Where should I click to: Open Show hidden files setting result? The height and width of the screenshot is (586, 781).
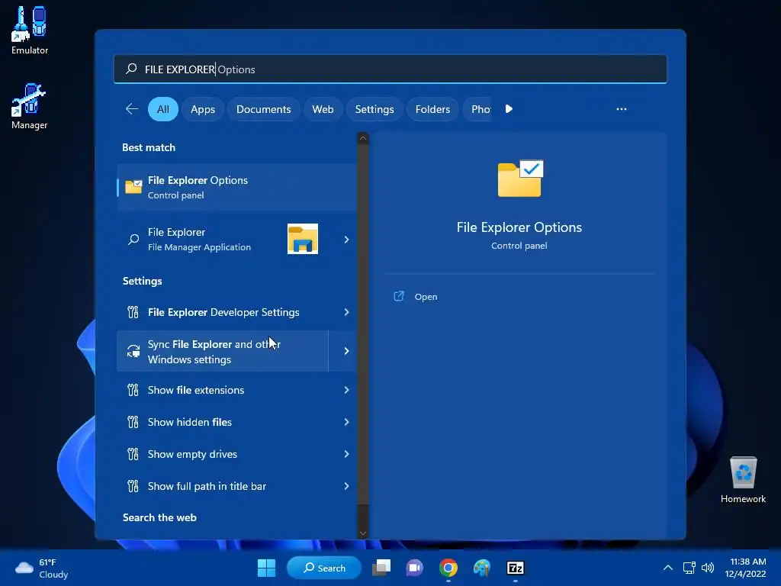click(x=223, y=422)
